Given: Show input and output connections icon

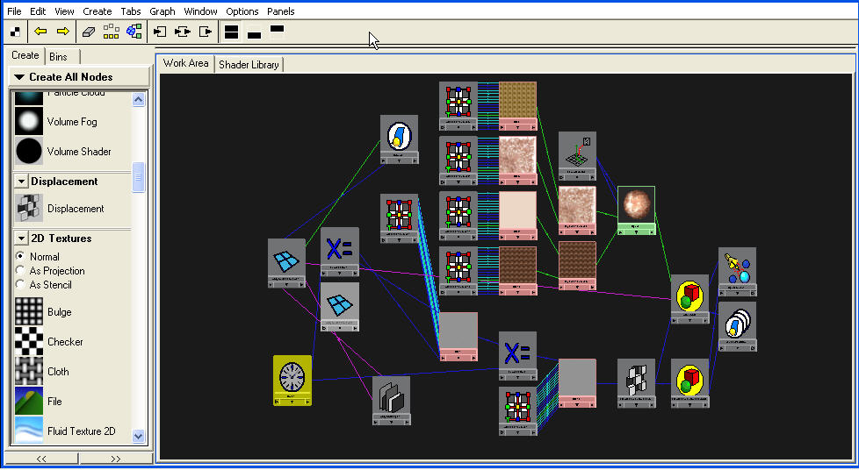Looking at the screenshot, I should 183,32.
